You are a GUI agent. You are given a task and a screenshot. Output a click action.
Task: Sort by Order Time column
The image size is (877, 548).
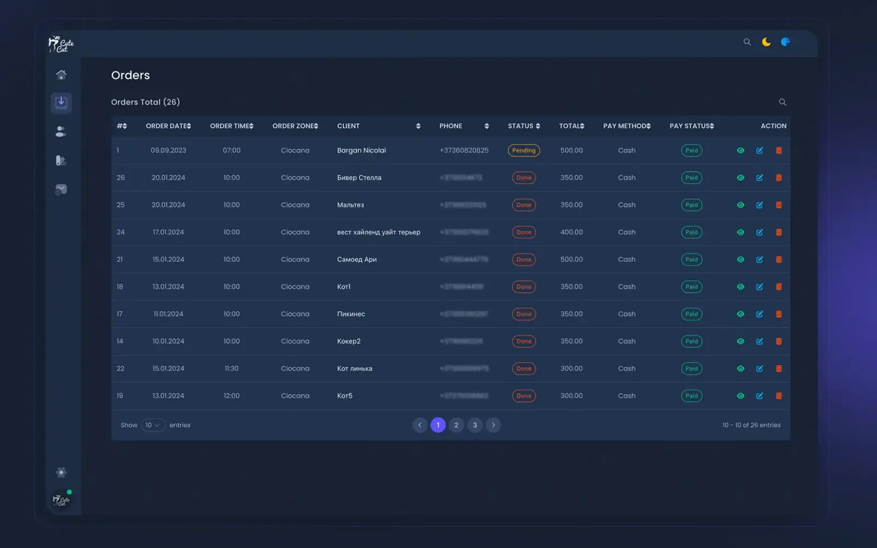pyautogui.click(x=231, y=126)
